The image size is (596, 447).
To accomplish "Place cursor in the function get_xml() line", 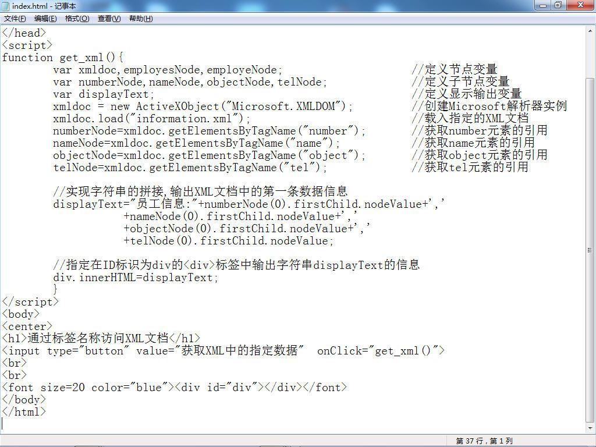I will [x=63, y=58].
